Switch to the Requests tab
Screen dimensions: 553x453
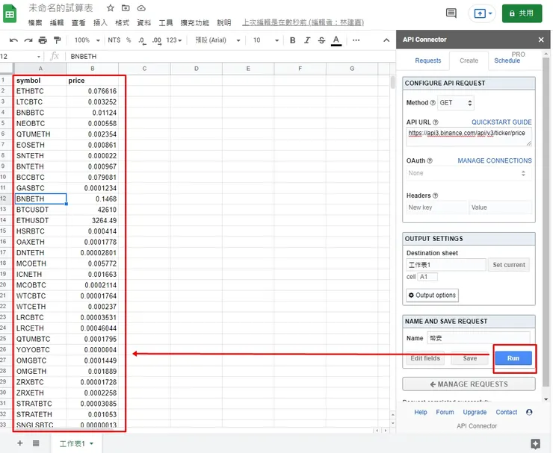click(x=428, y=60)
